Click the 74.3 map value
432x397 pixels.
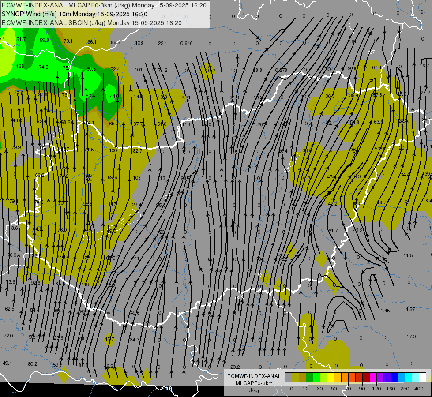coord(44,67)
